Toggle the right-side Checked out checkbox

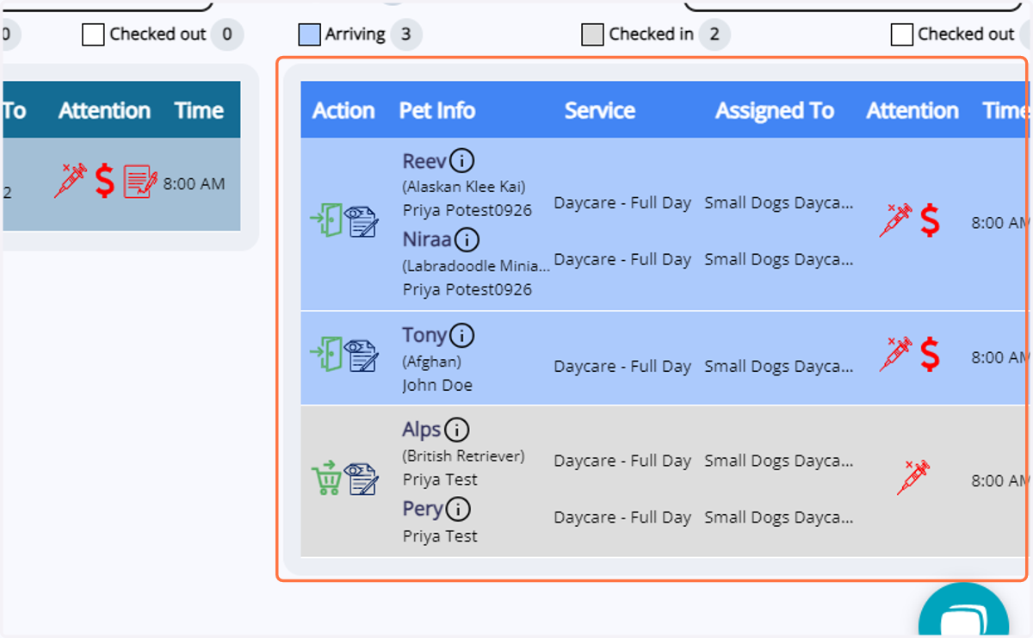tap(902, 34)
